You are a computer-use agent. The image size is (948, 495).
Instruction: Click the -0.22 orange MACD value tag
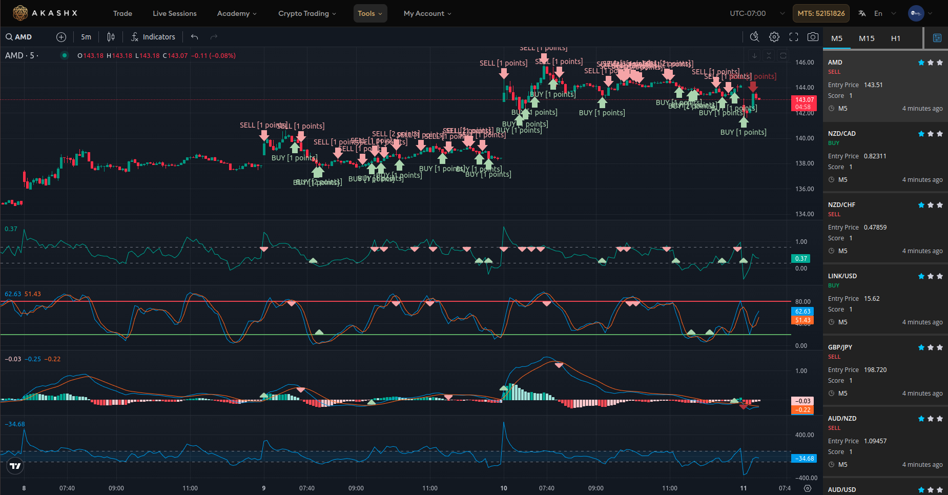coord(802,410)
